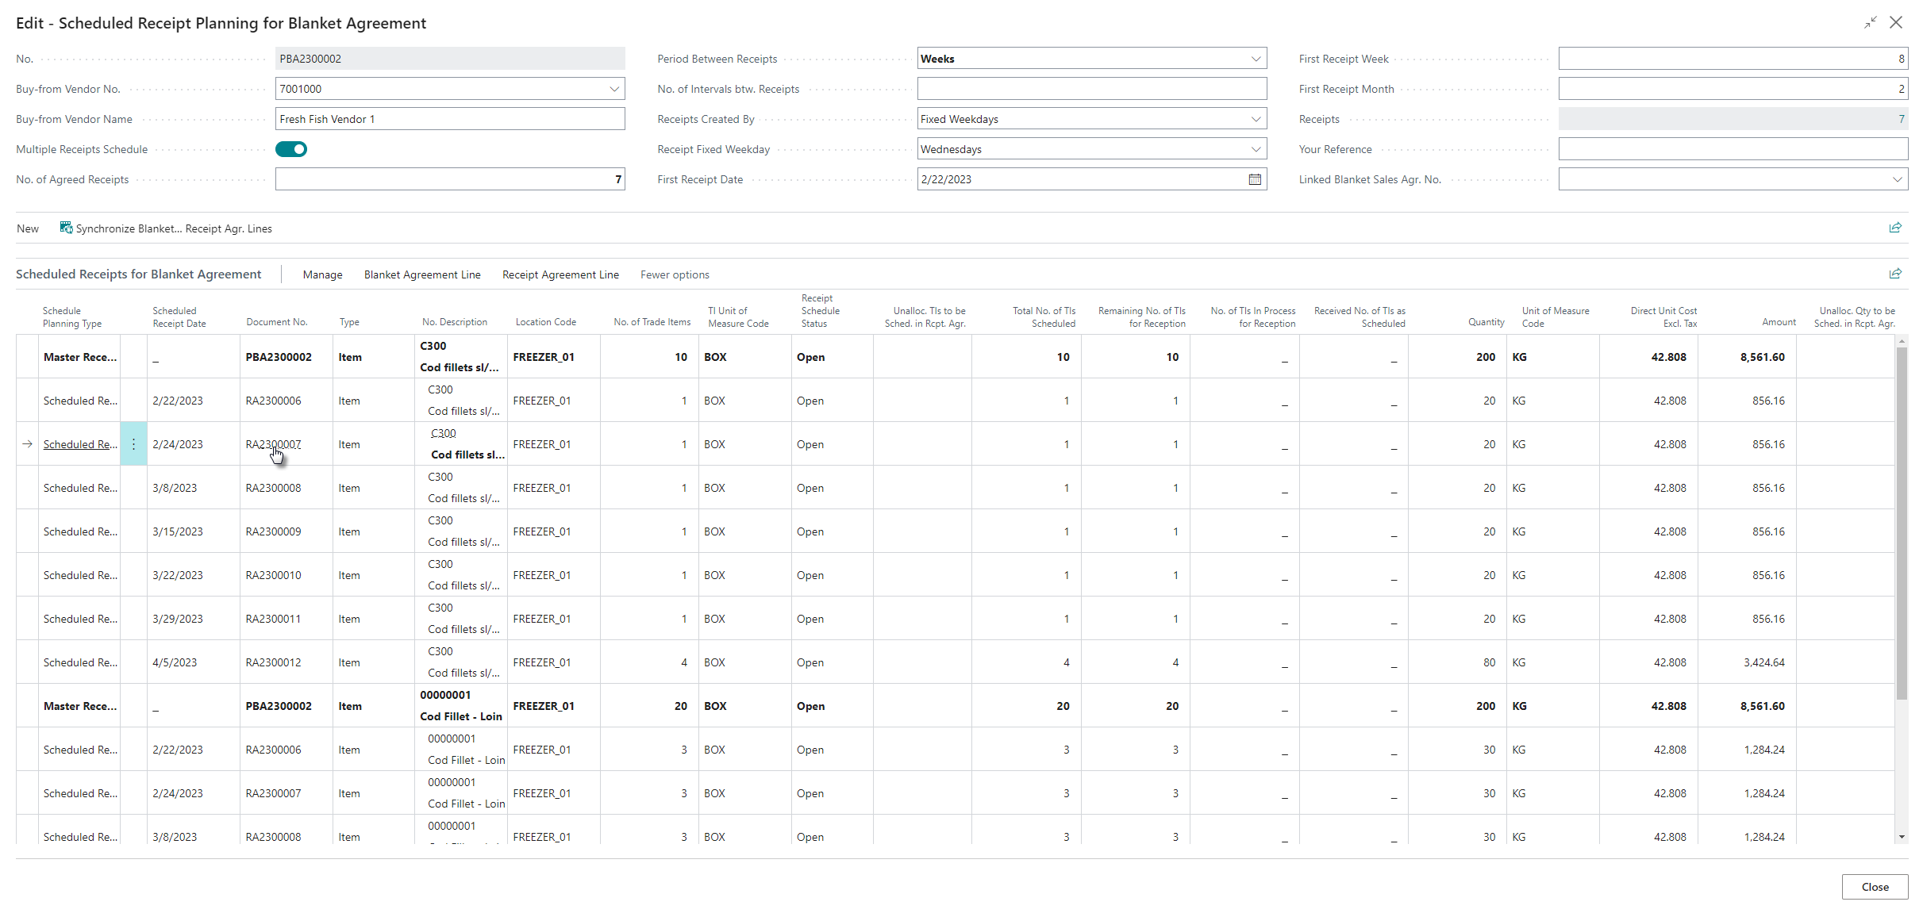Open the First Receipt Date calendar picker
Image resolution: width=1923 pixels, height=917 pixels.
pyautogui.click(x=1255, y=179)
